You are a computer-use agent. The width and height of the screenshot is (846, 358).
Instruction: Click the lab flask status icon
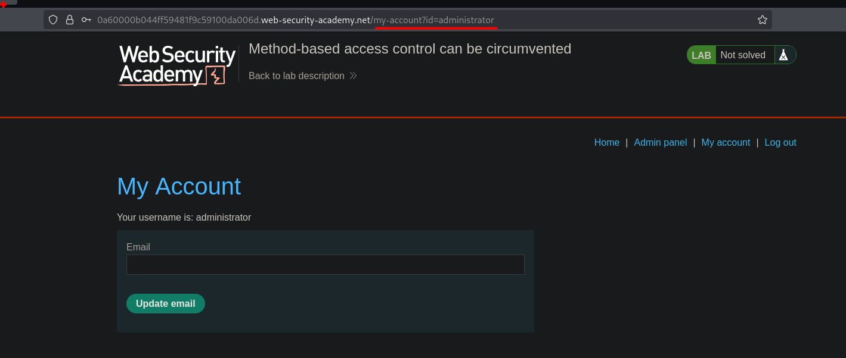(784, 55)
